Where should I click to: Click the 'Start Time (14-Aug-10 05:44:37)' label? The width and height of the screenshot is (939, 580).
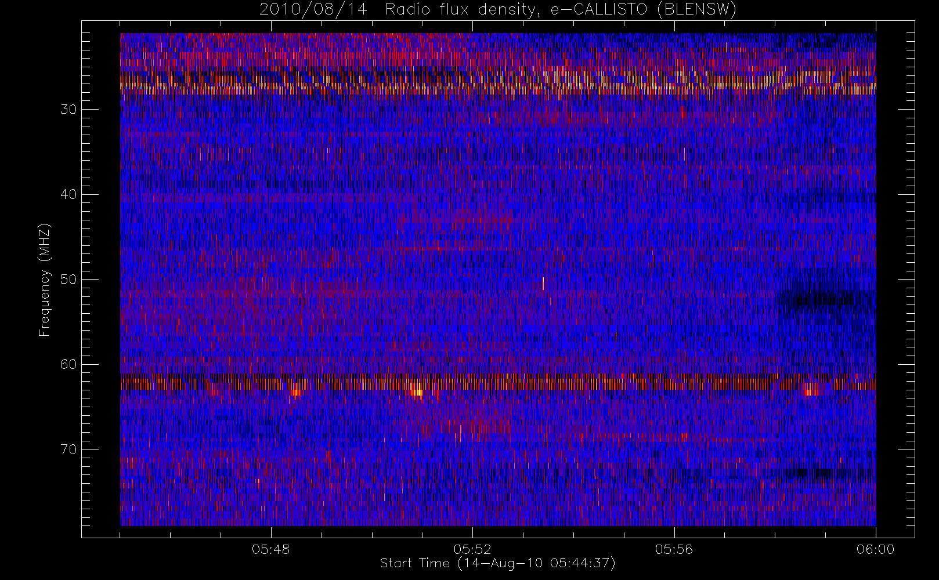(497, 563)
